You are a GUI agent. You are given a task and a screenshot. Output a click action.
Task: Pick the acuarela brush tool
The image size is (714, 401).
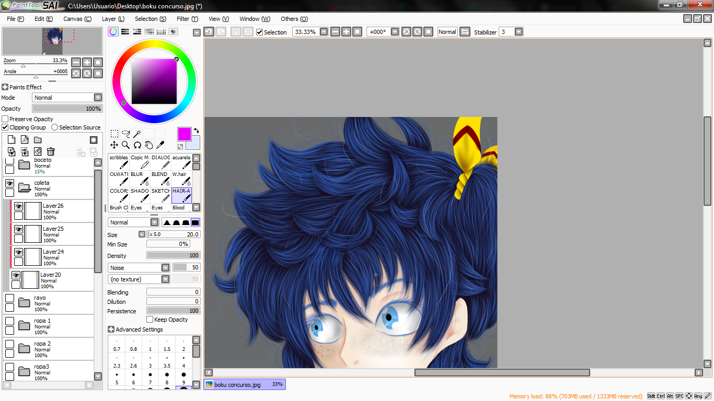coord(181,162)
